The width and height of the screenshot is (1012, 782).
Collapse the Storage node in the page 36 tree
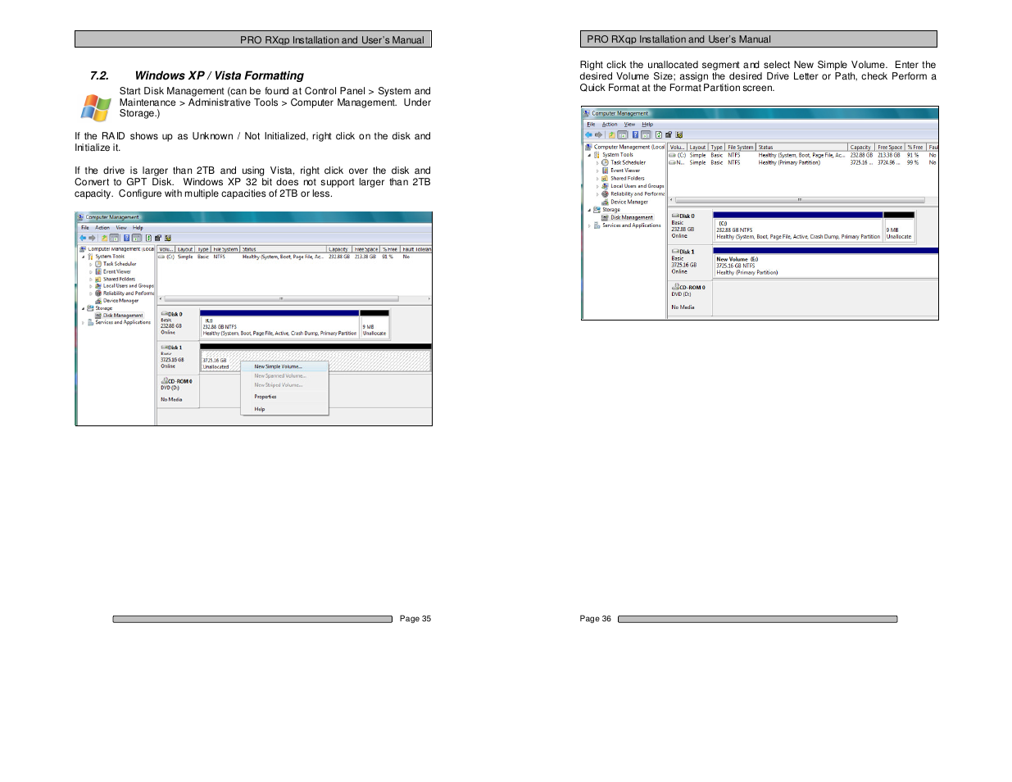coord(589,210)
